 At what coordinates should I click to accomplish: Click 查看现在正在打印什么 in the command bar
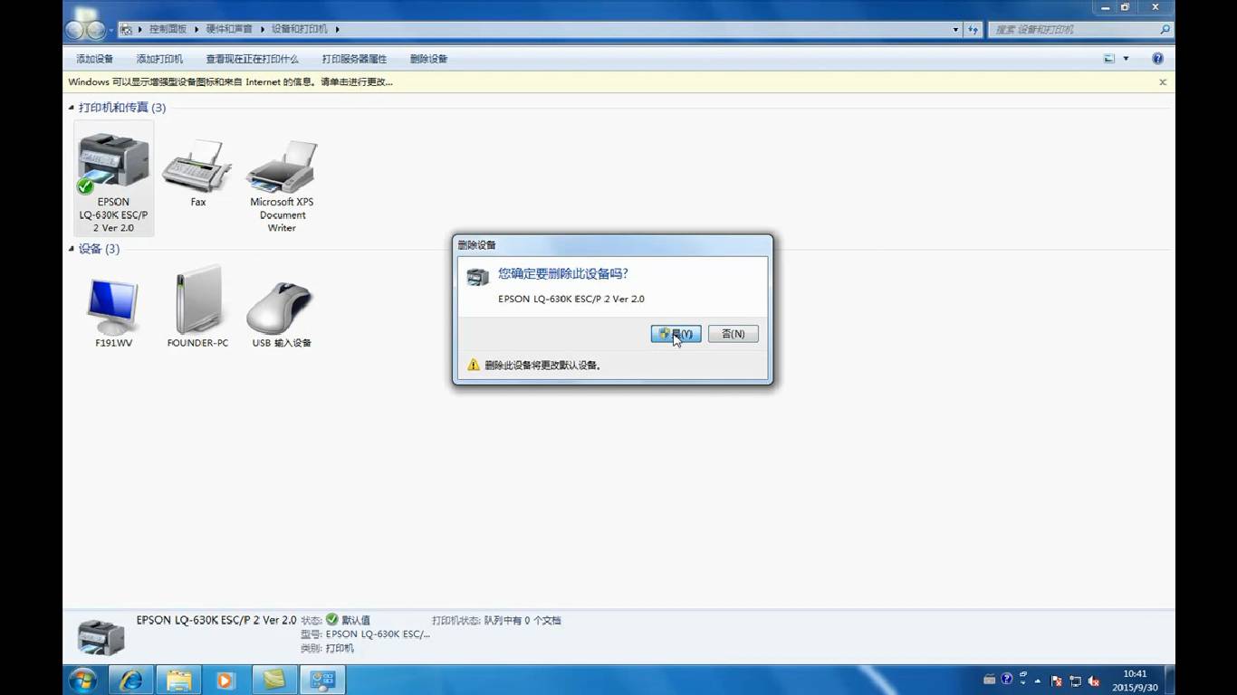252,59
